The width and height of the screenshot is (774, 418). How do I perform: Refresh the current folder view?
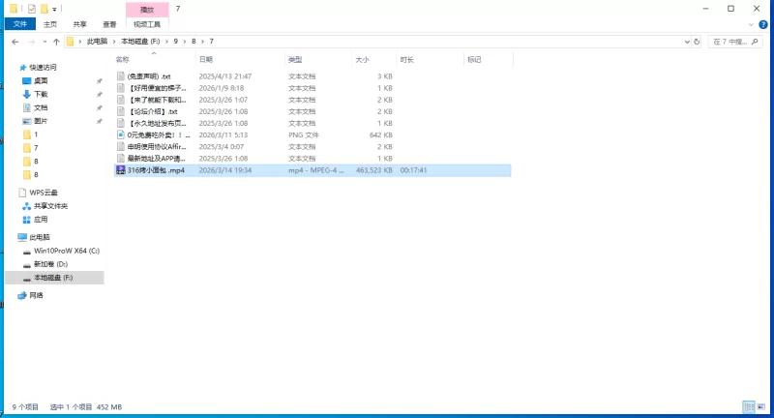(x=699, y=42)
